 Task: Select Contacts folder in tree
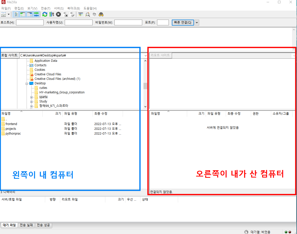40,65
